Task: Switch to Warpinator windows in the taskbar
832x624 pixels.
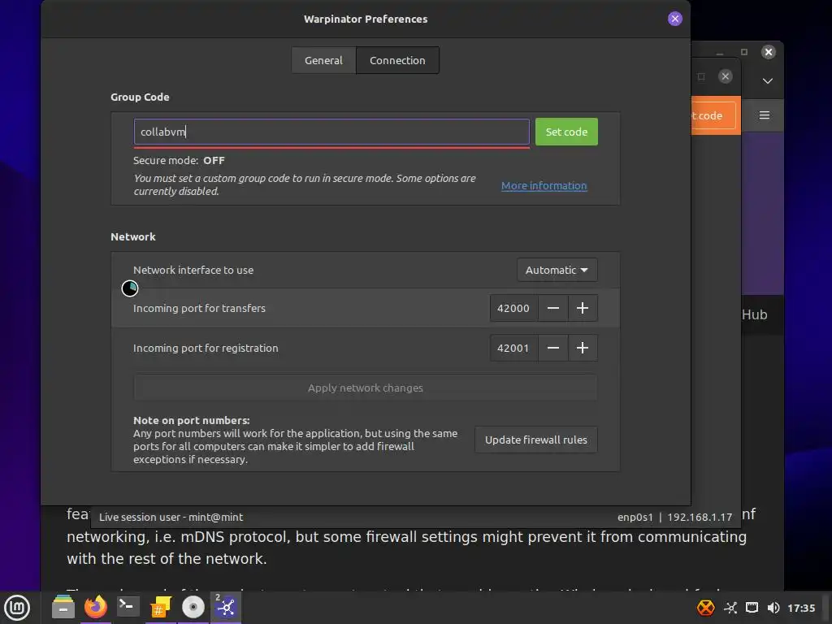Action: (226, 607)
